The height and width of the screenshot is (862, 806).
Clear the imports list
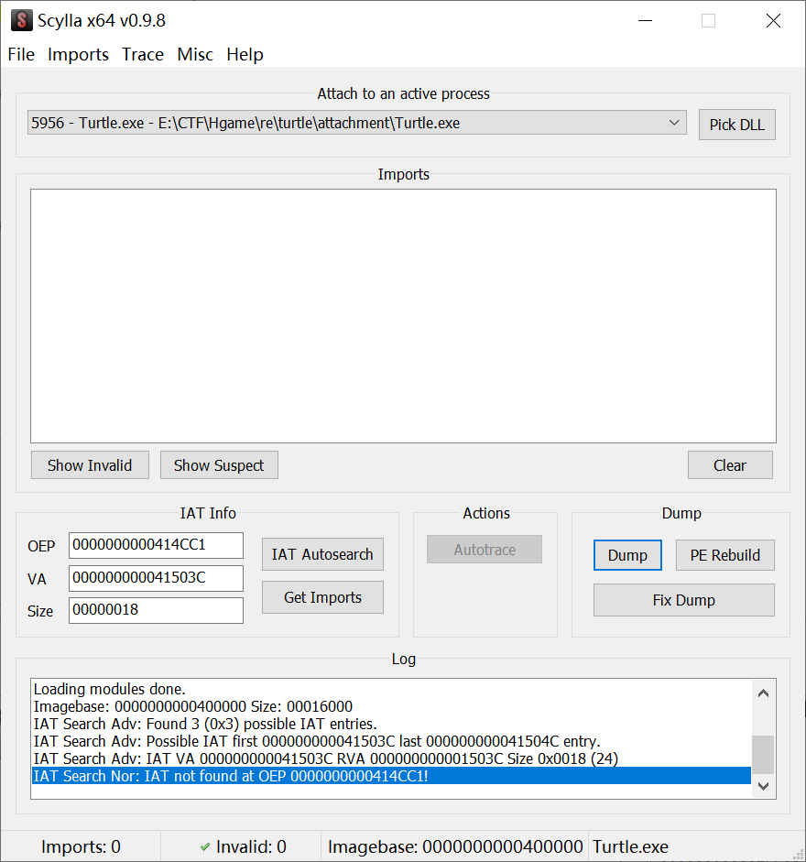point(730,465)
